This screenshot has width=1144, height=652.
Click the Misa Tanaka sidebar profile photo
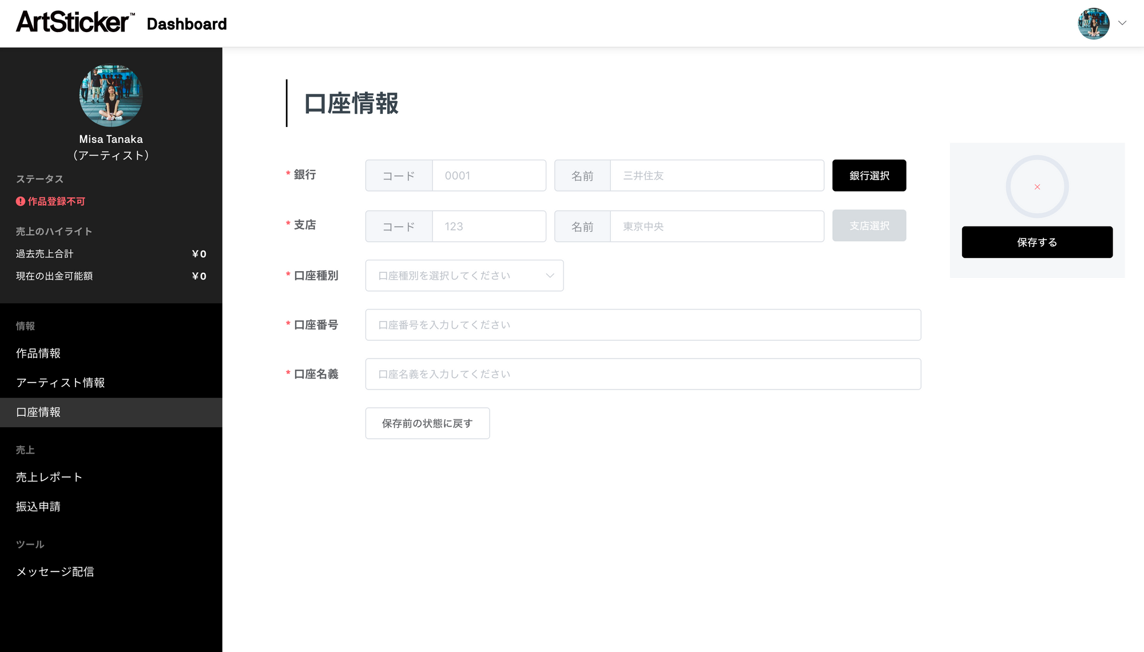click(x=111, y=96)
